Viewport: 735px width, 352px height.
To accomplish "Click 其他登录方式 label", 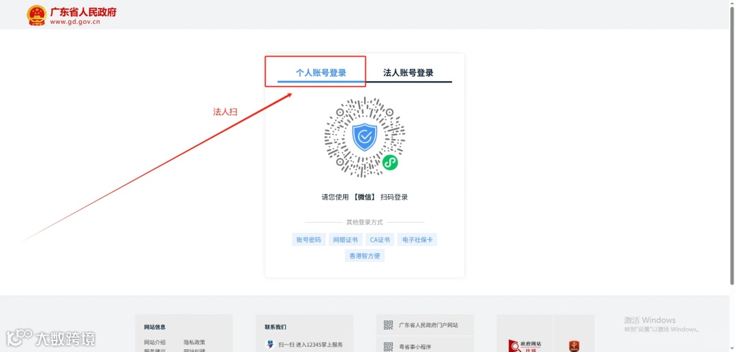I will [365, 222].
